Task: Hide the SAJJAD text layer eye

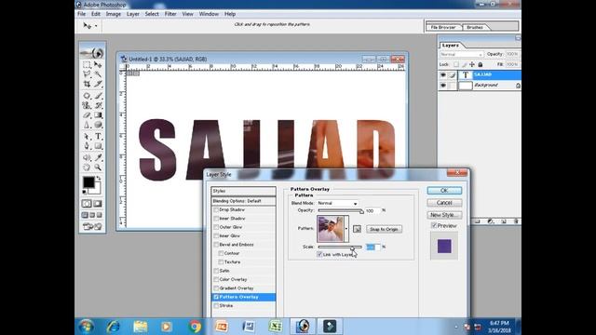Action: [x=443, y=75]
